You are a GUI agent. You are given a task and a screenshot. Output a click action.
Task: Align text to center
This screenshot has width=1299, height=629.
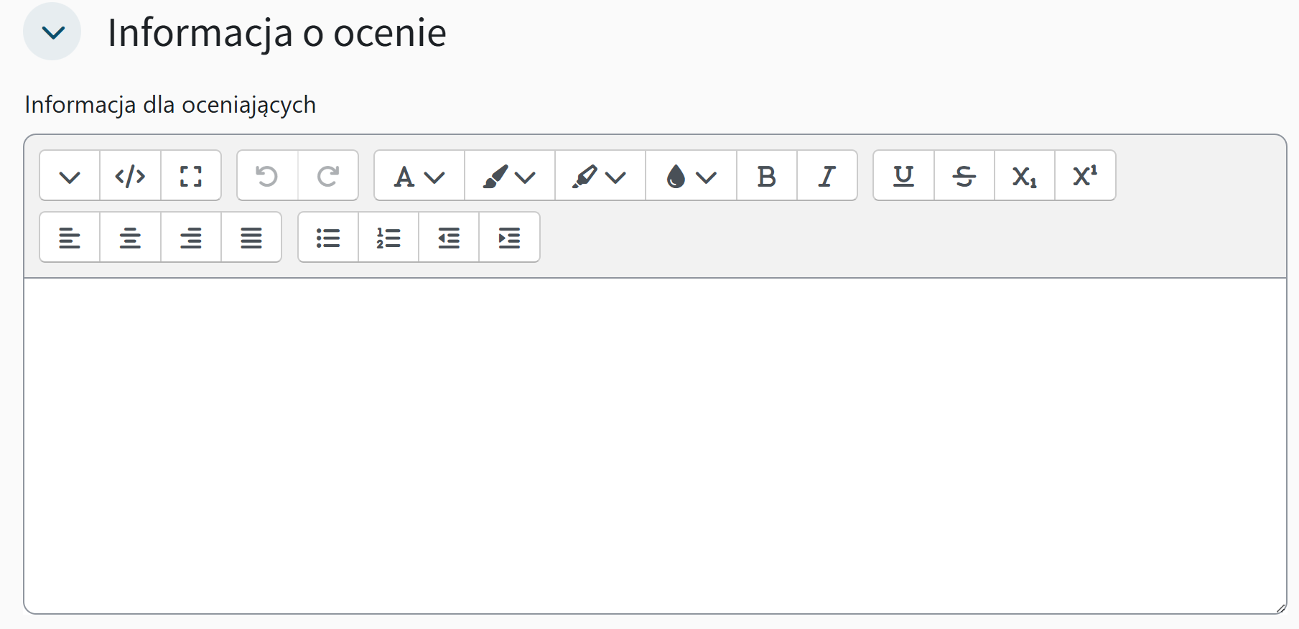pos(130,237)
